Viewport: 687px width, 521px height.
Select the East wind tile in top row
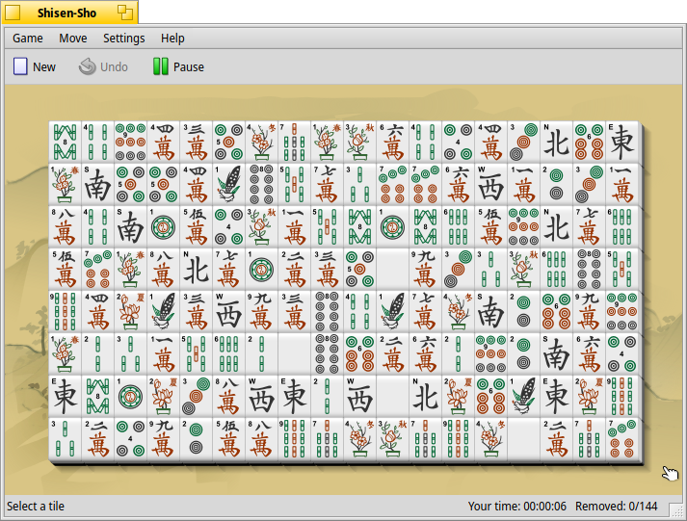pyautogui.click(x=621, y=142)
